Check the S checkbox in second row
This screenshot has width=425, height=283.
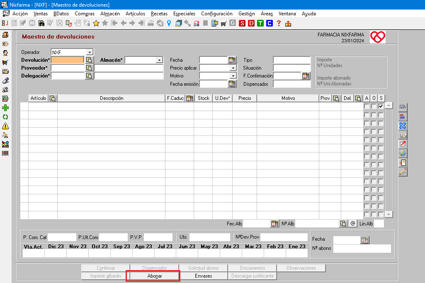tap(381, 115)
